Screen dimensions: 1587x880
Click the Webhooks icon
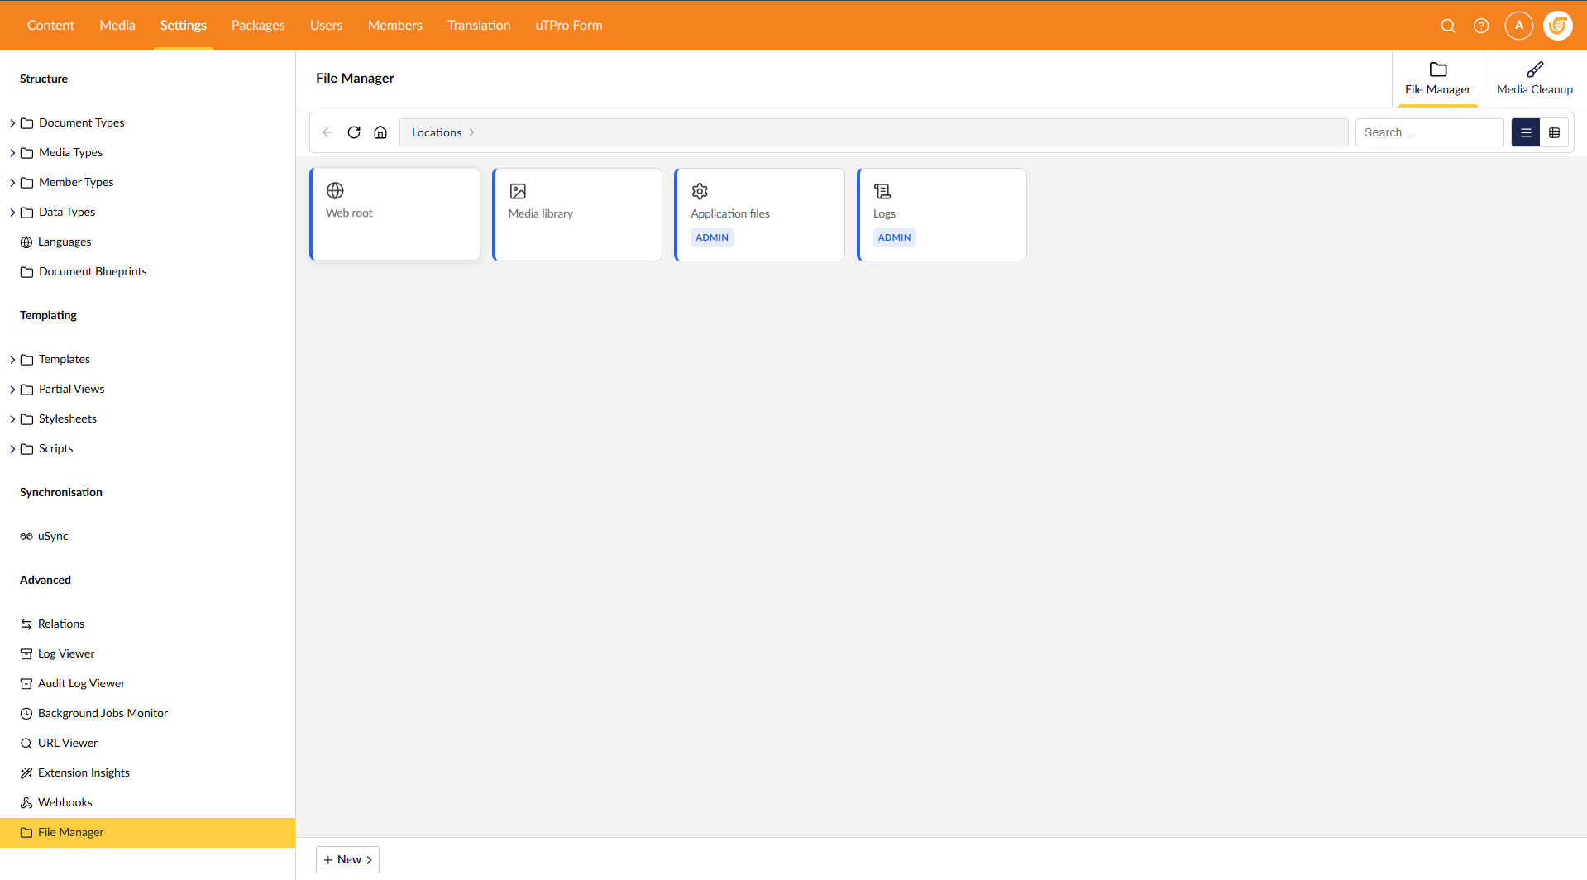26,803
